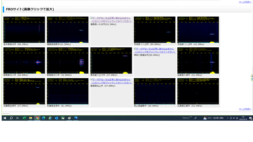The width and height of the screenshot is (253, 142).
Task: Enlarge the 岡山県倉敷市(89.4MHz) spectrogram
Action: [155, 91]
